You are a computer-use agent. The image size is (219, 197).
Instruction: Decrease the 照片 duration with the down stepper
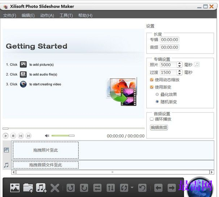pos(180,66)
